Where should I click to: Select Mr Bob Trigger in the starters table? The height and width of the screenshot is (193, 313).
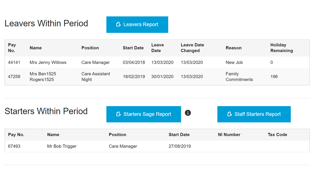(62, 146)
